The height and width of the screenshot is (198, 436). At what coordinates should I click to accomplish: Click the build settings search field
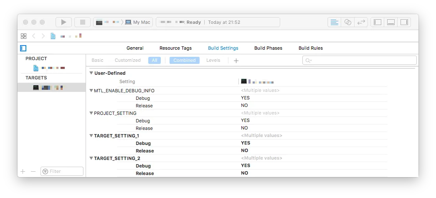[x=360, y=60]
